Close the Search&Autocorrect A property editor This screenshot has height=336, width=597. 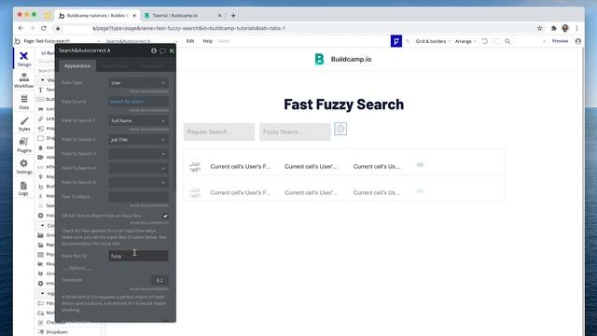pos(172,50)
